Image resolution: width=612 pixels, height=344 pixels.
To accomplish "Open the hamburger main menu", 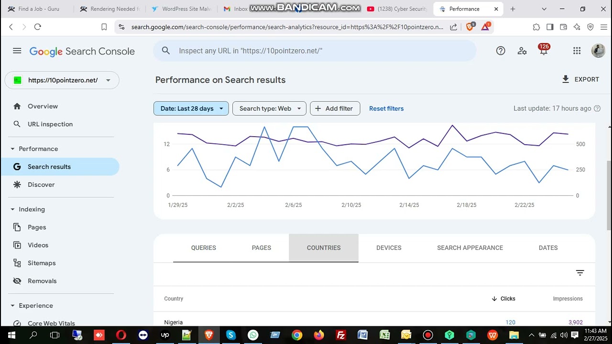I will click(x=17, y=51).
